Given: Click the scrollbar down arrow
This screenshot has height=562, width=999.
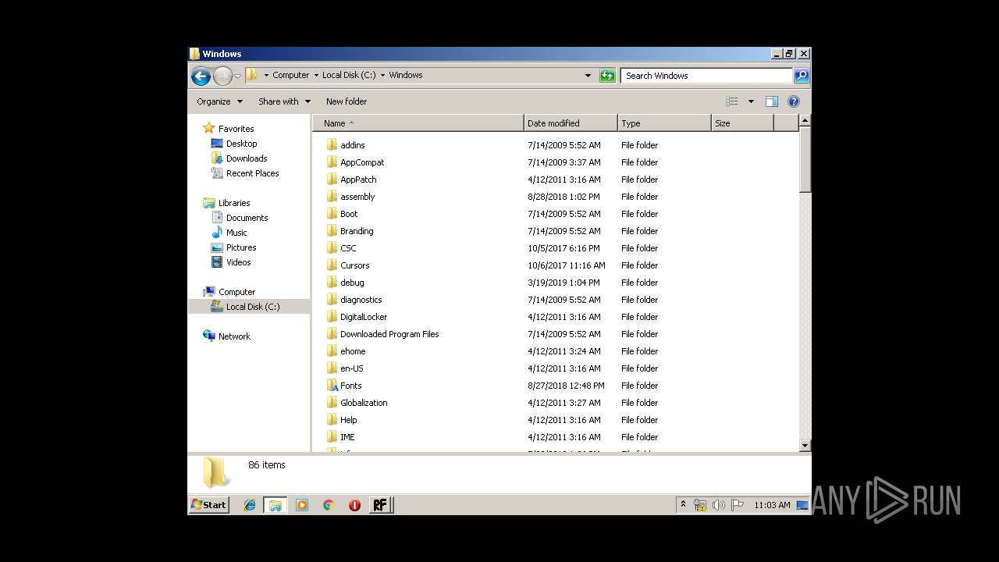Looking at the screenshot, I should tap(805, 446).
